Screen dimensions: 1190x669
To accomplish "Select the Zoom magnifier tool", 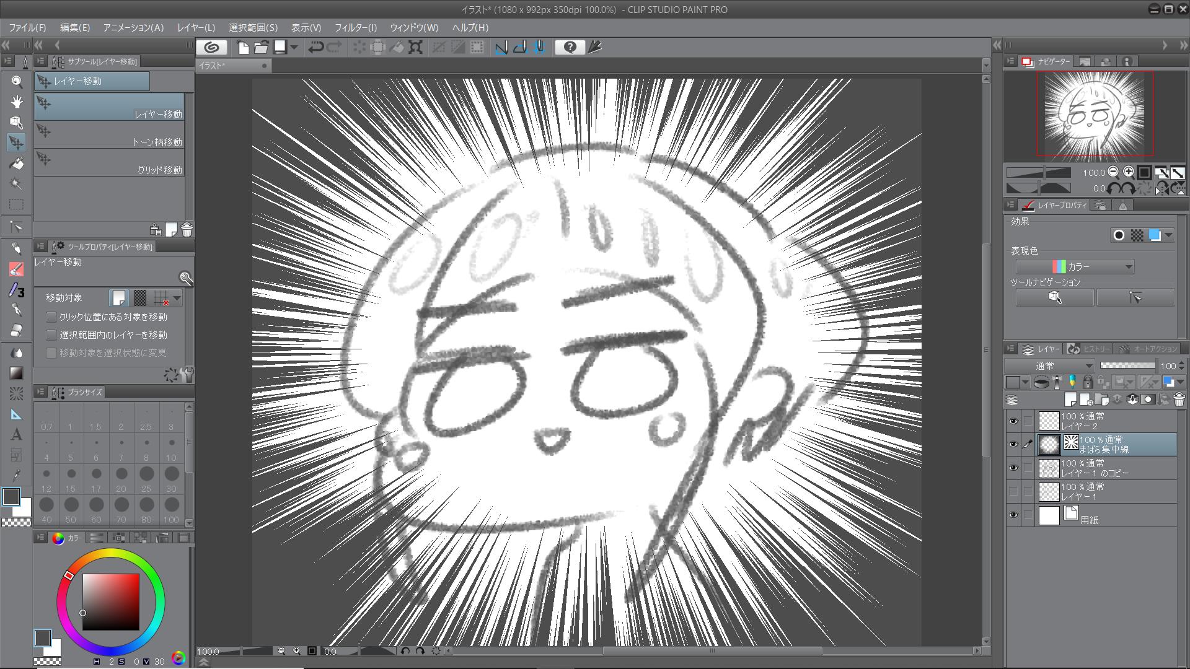I will click(x=17, y=82).
